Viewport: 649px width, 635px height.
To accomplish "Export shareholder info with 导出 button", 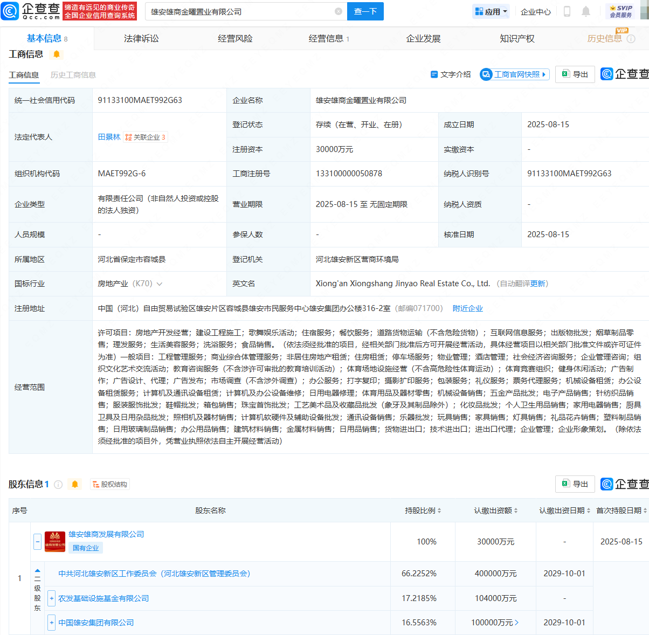I will 575,484.
